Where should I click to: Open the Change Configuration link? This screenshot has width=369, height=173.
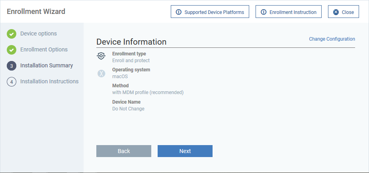coord(332,39)
